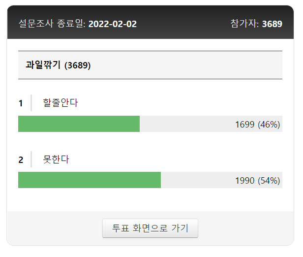Click the gray footer area left of the button

[x=54, y=228]
